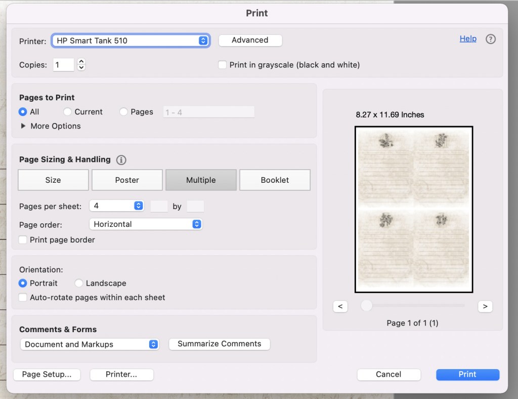Switch to Booklet sizing mode
518x399 pixels.
click(275, 180)
